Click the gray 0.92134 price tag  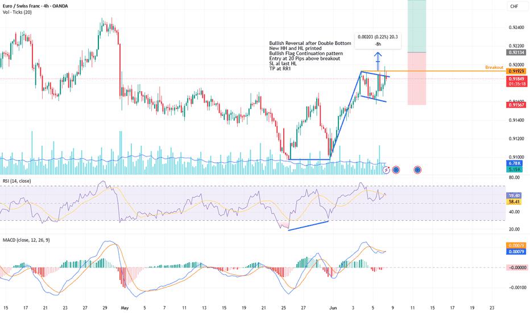click(x=516, y=52)
